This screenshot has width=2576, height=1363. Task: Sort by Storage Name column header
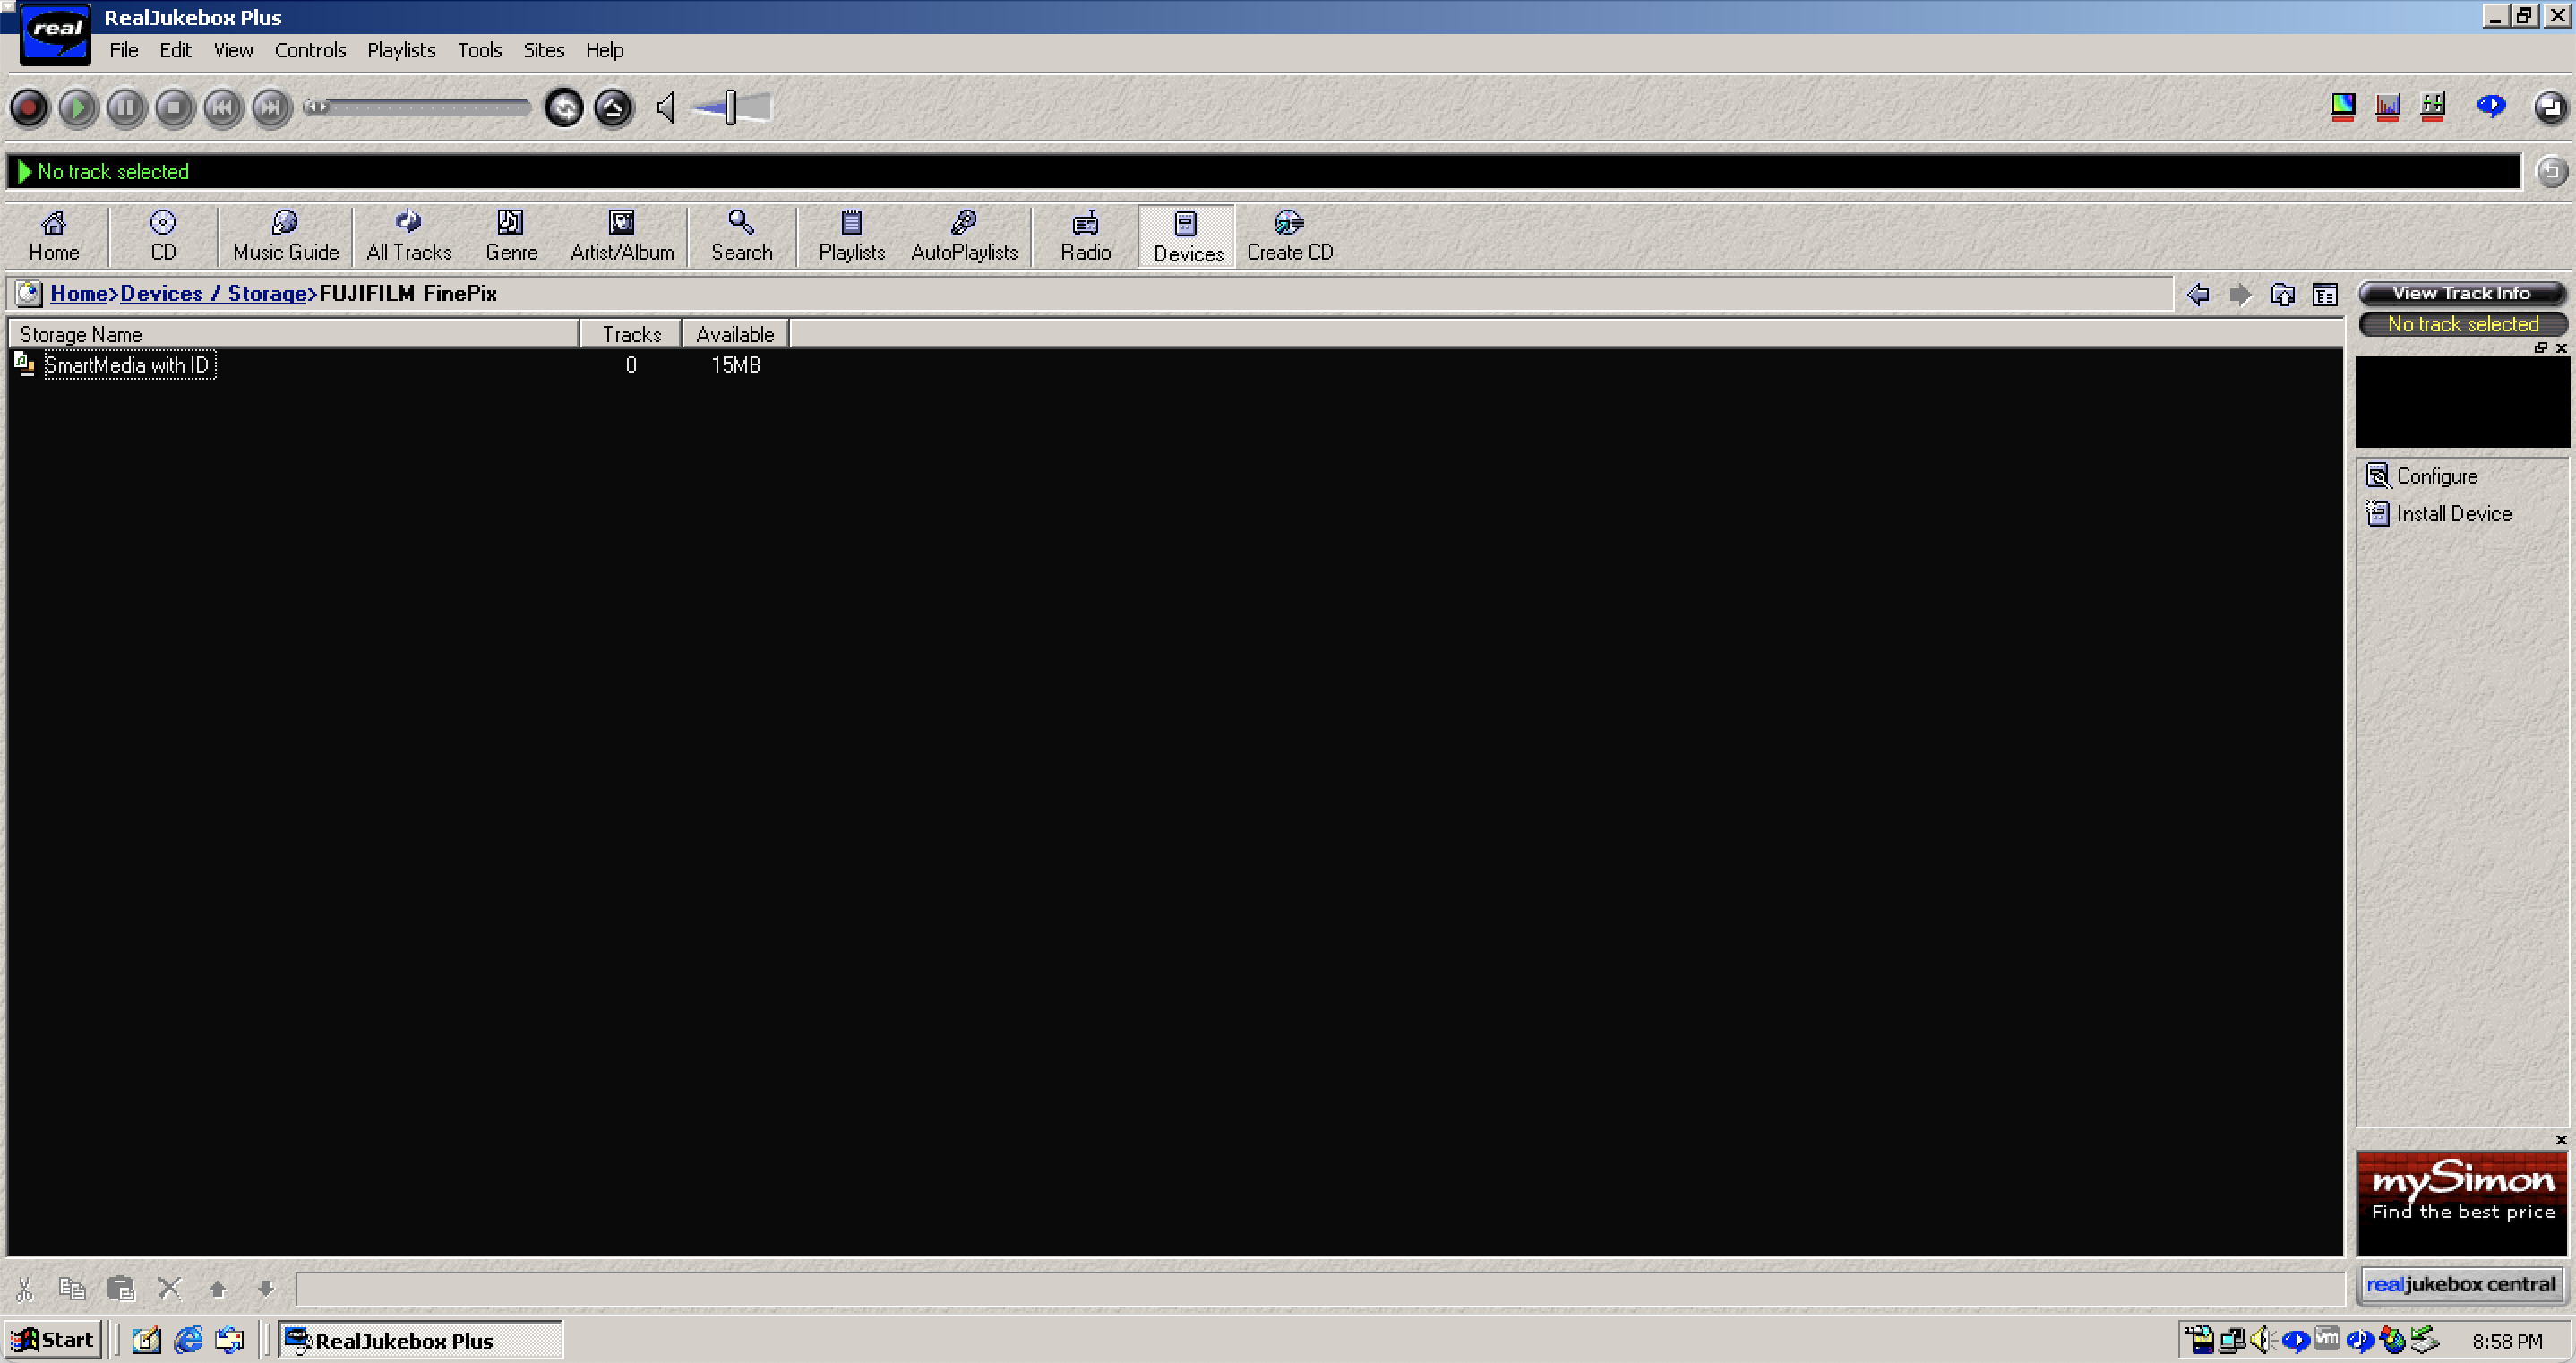coord(294,334)
